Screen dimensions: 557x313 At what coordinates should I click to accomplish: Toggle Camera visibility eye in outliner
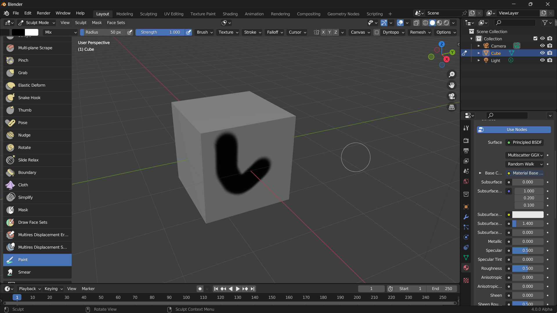pos(542,46)
